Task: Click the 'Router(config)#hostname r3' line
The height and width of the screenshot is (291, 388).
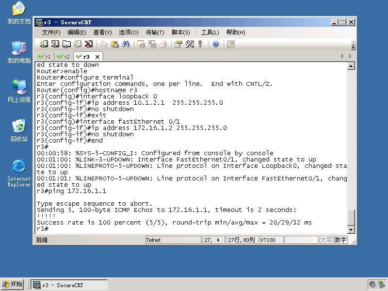Action: click(x=87, y=90)
